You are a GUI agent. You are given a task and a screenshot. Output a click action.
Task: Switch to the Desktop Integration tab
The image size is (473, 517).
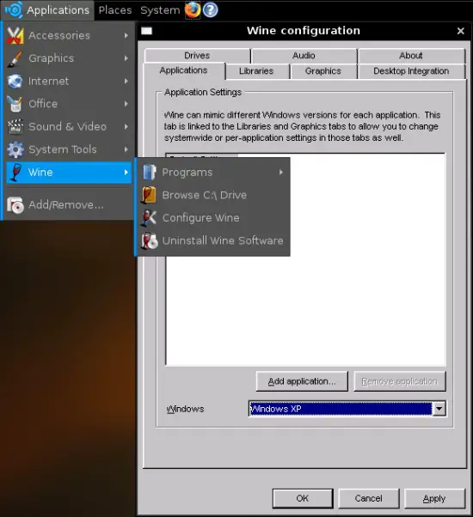click(x=411, y=71)
